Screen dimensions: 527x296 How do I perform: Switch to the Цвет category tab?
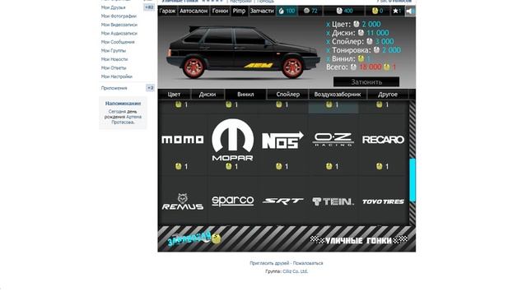174,95
